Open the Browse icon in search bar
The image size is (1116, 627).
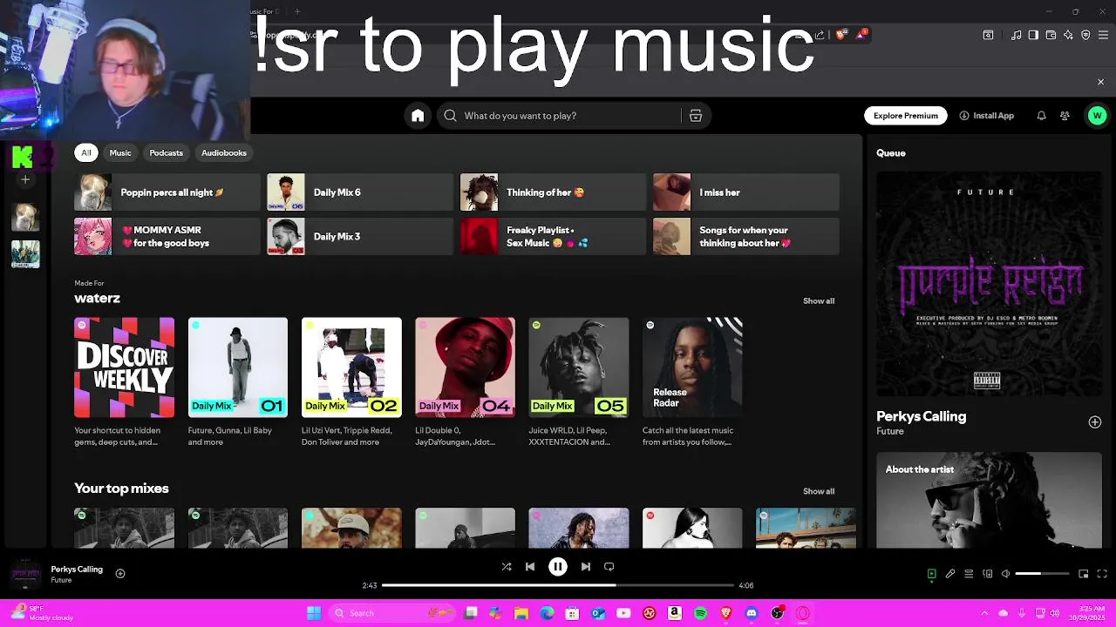696,116
